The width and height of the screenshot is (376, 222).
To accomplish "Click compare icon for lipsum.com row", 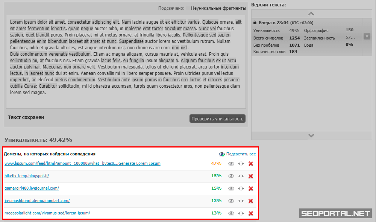I will [241, 164].
